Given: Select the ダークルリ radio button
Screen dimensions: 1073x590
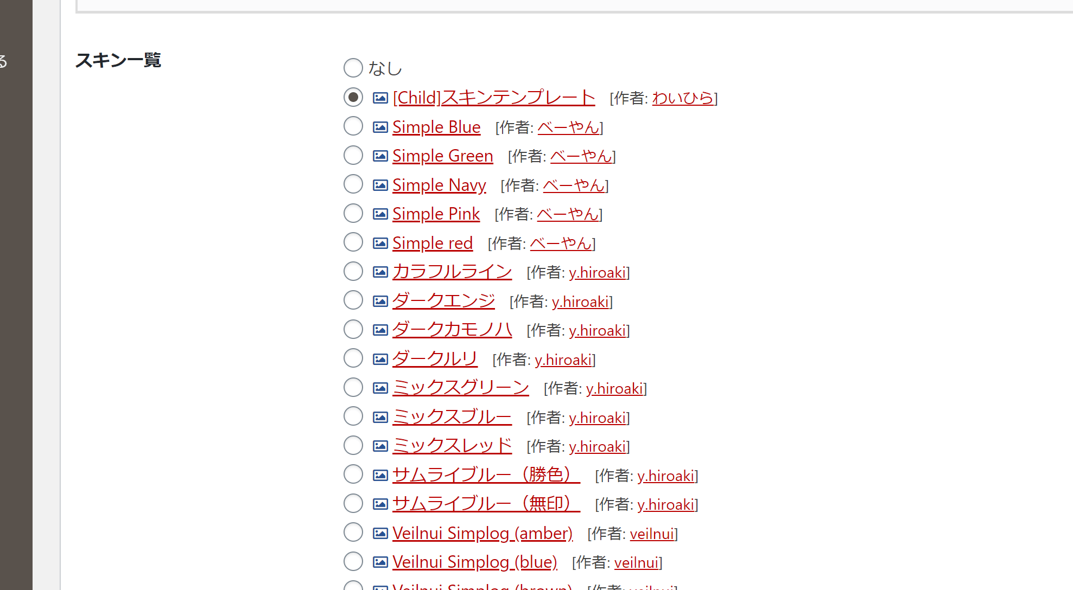Looking at the screenshot, I should (352, 358).
